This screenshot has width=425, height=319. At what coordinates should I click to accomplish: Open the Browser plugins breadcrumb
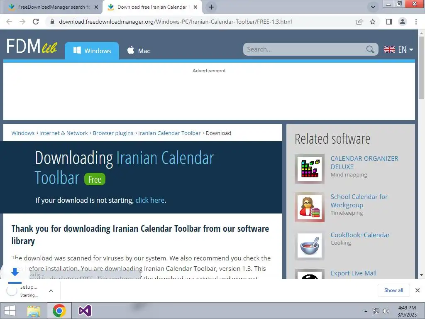pyautogui.click(x=113, y=133)
